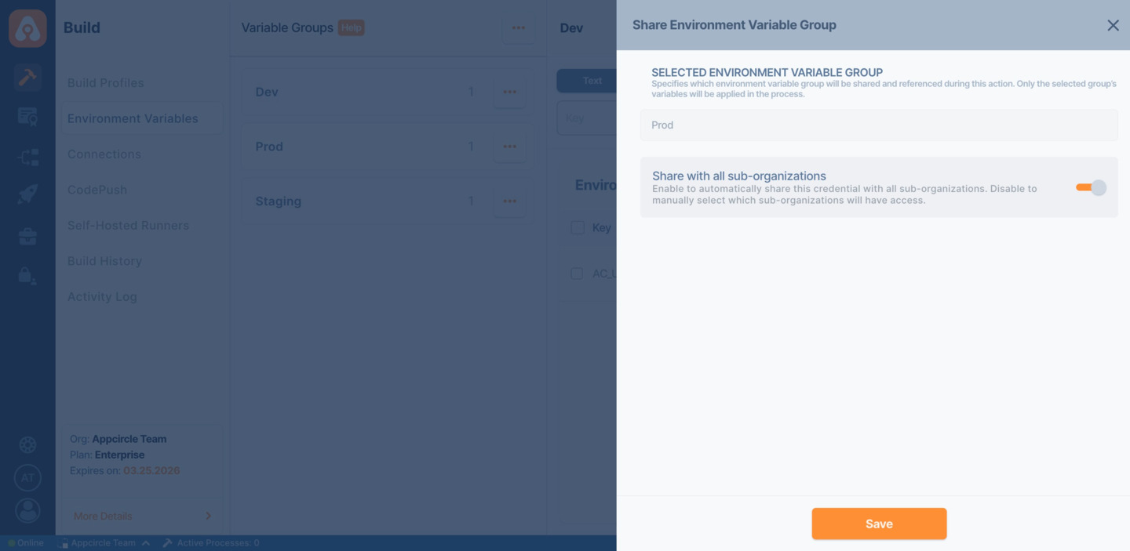Click the Active Processes hammer icon in status bar

(166, 542)
